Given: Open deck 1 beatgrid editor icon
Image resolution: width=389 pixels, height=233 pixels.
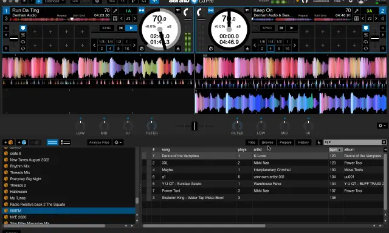Looking at the screenshot, I should tap(115, 18).
